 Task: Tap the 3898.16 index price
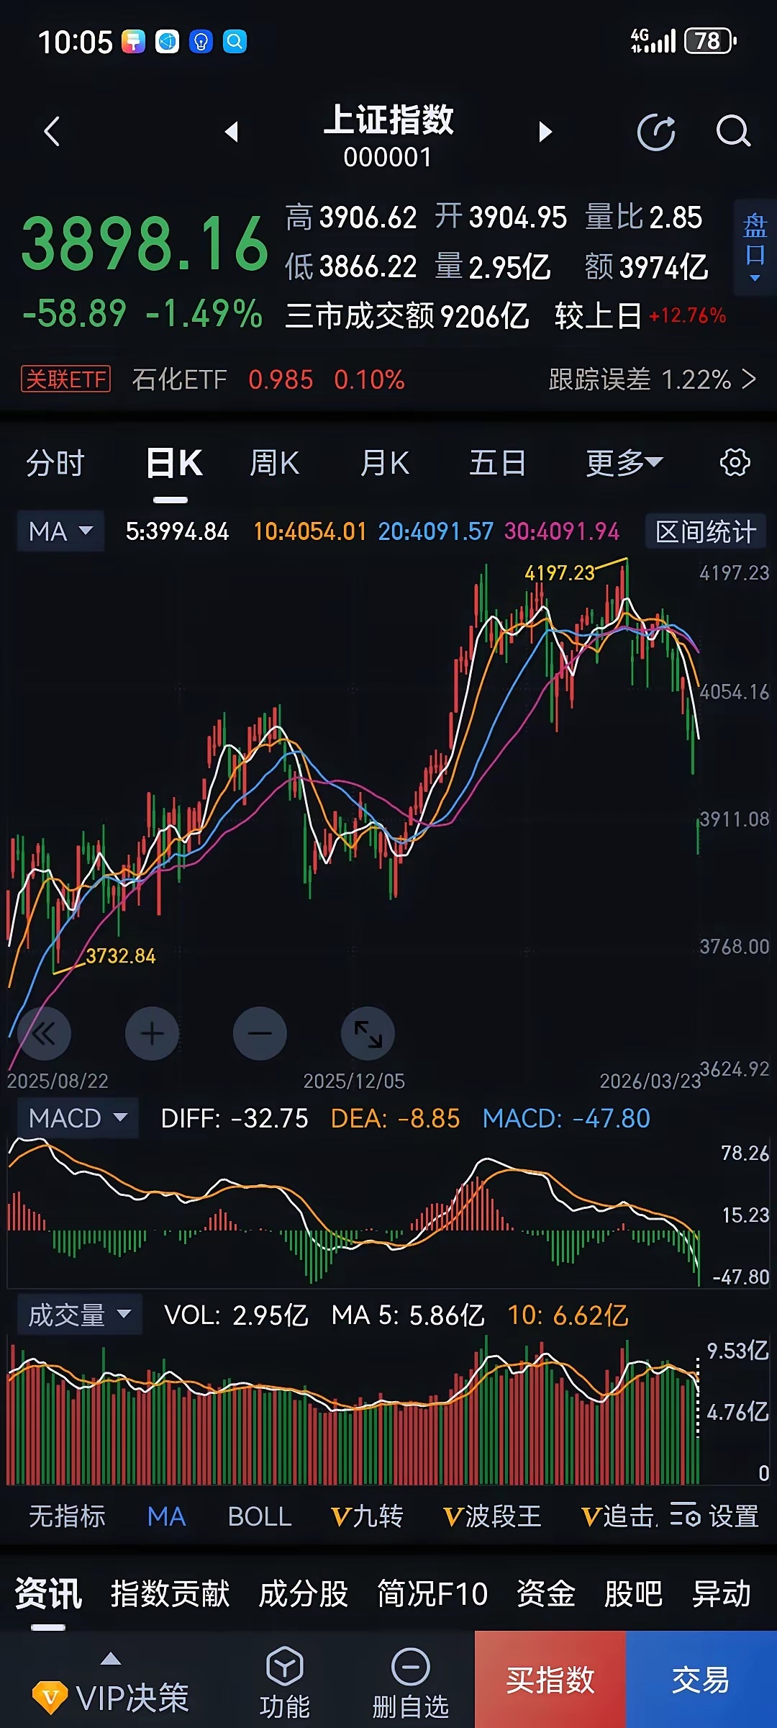click(145, 244)
